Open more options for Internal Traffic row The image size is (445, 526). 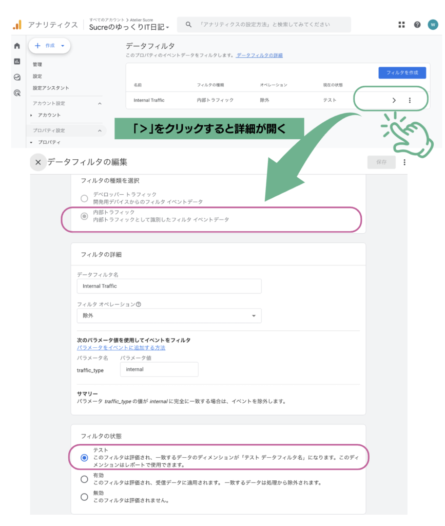tap(410, 100)
